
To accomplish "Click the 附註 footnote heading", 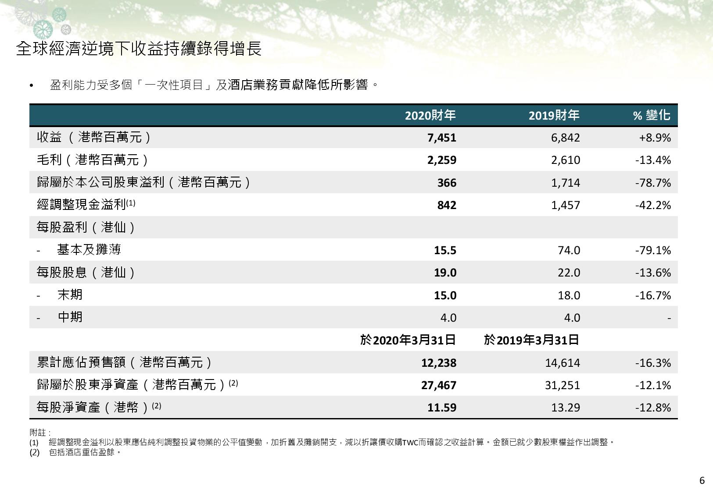I will tap(40, 433).
